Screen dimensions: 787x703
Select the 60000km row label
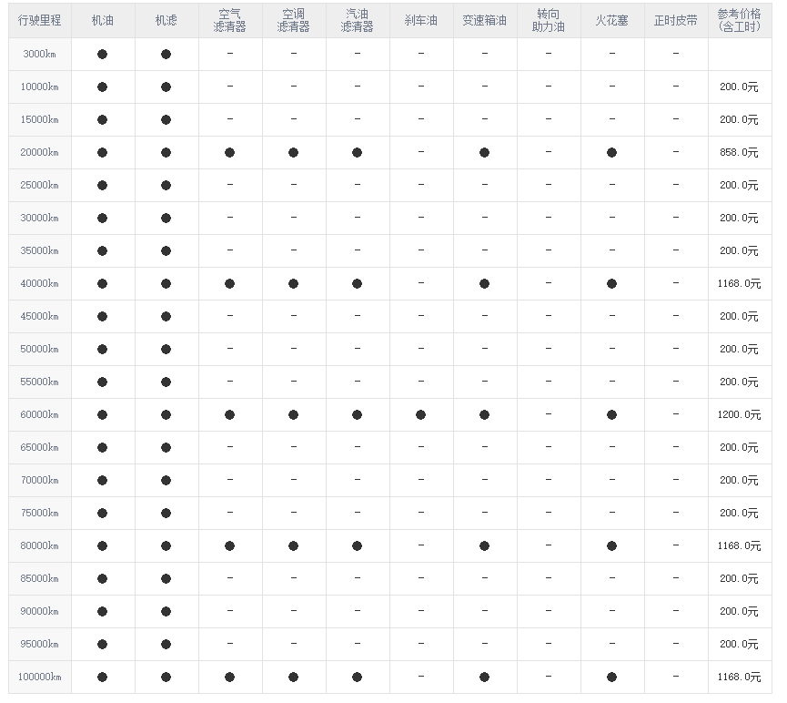tap(39, 415)
